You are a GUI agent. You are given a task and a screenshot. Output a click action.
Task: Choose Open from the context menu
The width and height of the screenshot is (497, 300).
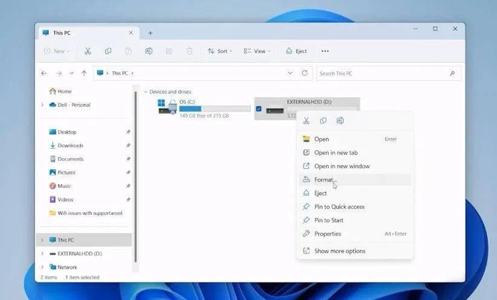point(355,139)
